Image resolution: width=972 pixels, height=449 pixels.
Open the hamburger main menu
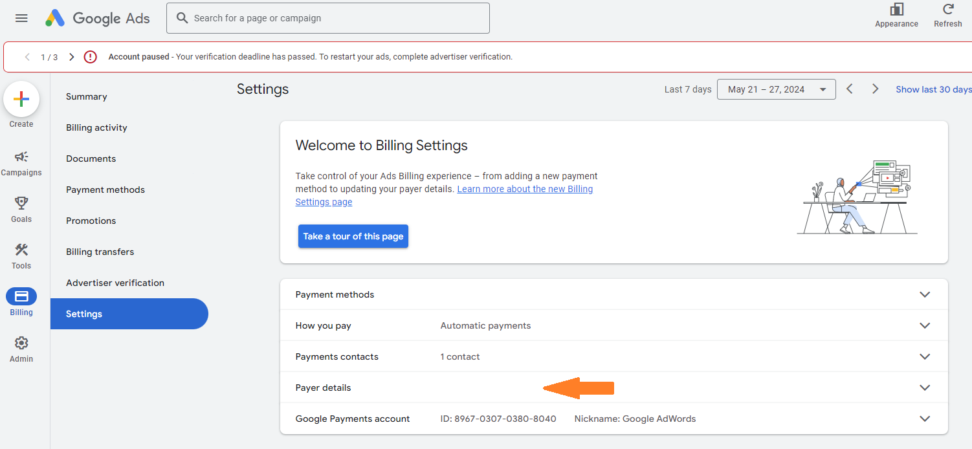21,18
